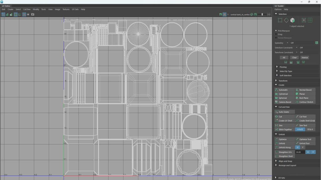Select the Drag radio button

coord(276,34)
